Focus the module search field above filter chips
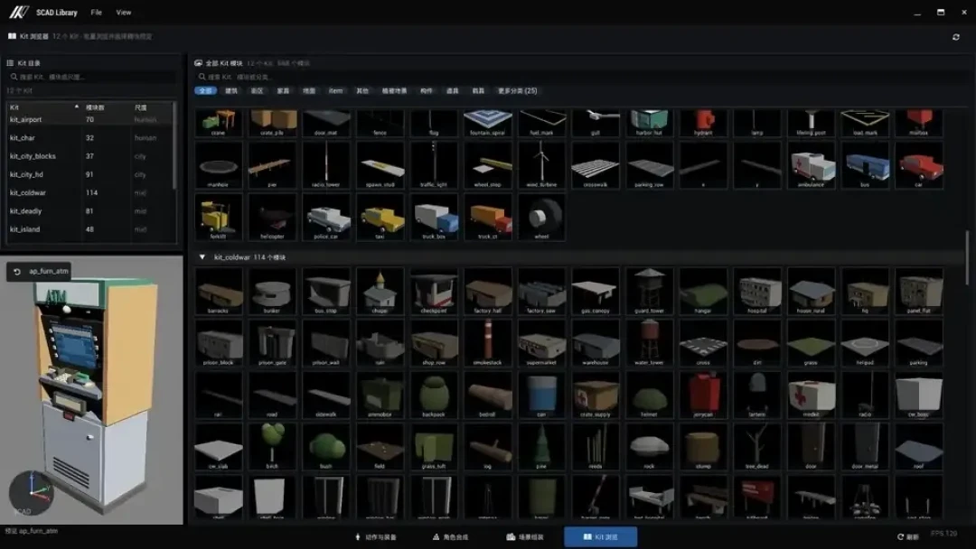 tap(582, 77)
